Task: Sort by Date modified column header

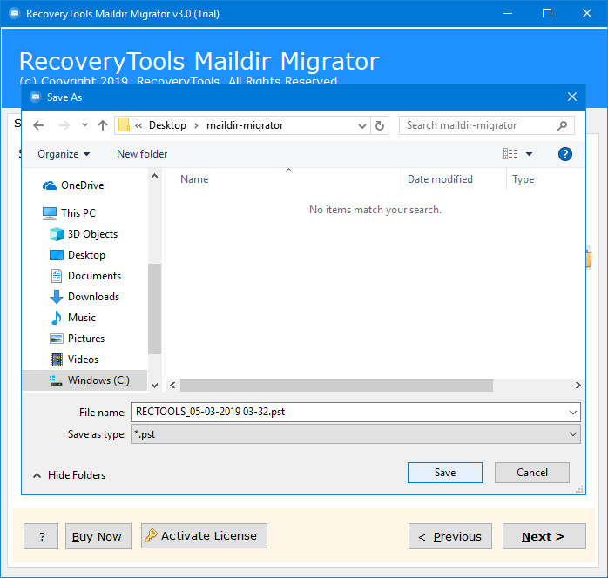Action: coord(440,179)
